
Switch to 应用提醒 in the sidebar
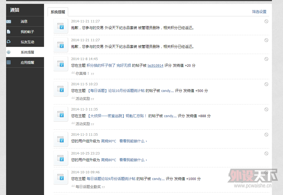[27, 63]
